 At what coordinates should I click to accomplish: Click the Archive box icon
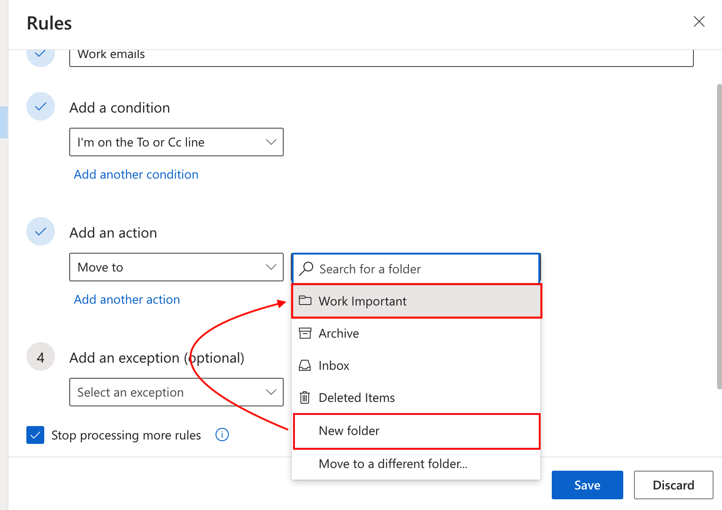[x=305, y=333]
